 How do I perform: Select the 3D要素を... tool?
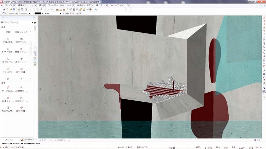[x=21, y=89]
